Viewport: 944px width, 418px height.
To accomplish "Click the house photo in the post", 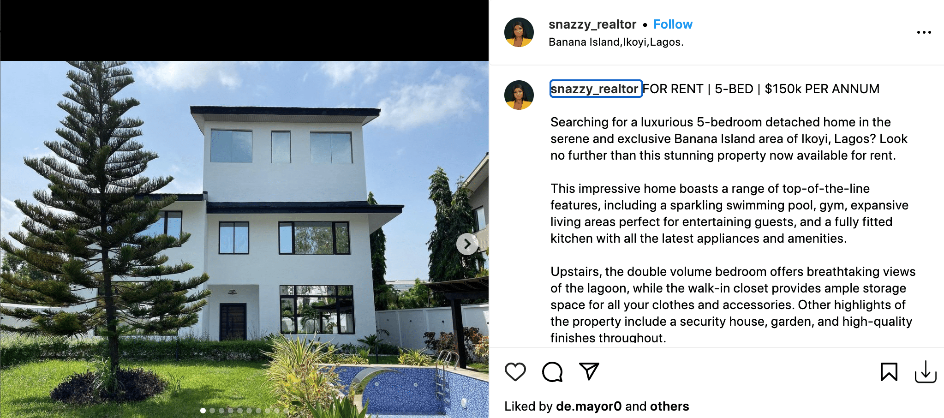I will point(245,239).
